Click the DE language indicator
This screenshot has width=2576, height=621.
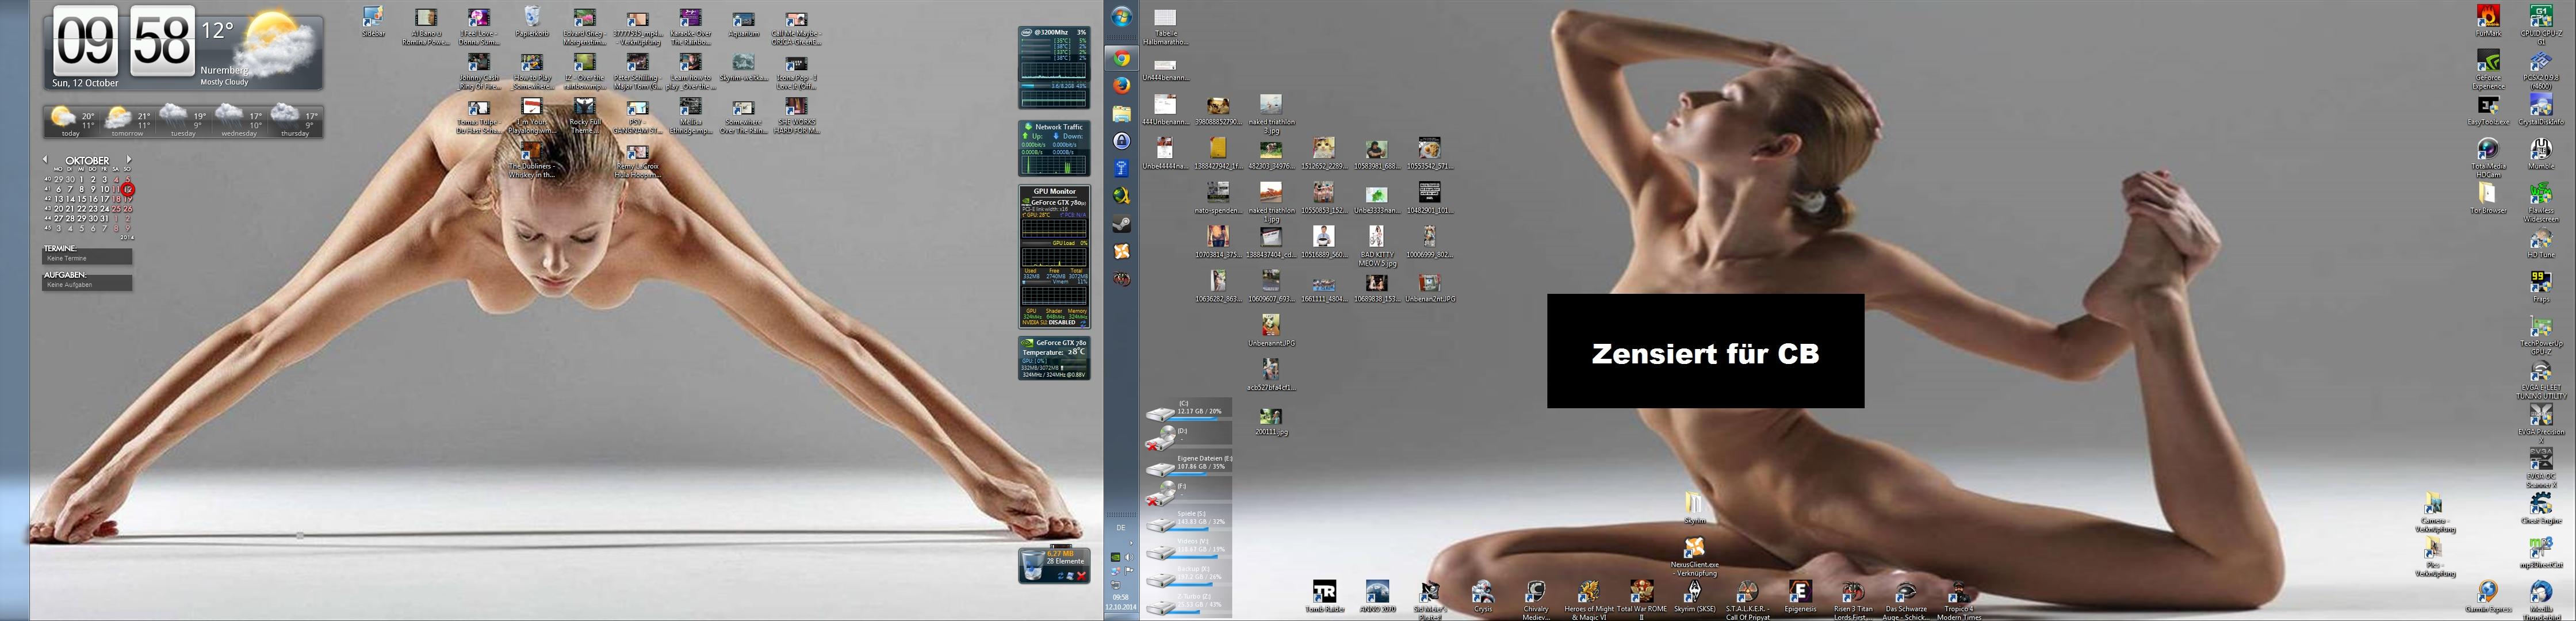click(1120, 527)
